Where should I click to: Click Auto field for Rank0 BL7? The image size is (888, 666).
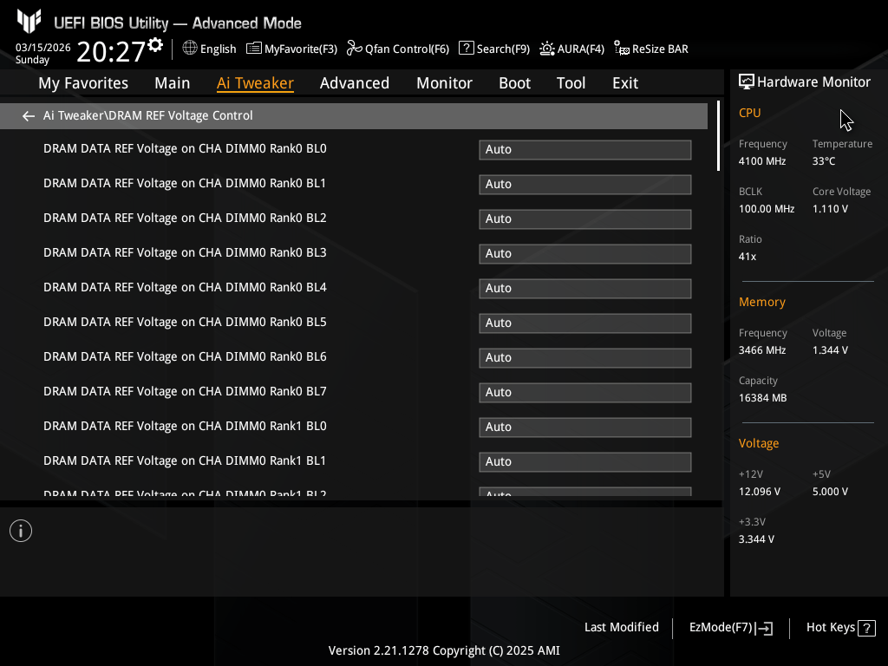tap(585, 393)
